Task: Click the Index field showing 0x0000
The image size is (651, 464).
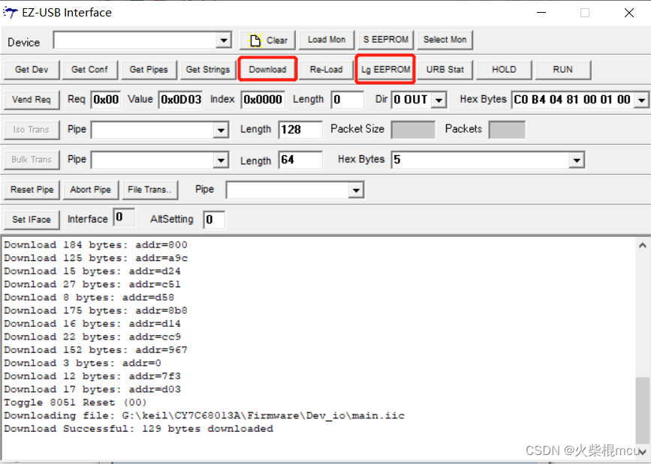Action: tap(263, 100)
